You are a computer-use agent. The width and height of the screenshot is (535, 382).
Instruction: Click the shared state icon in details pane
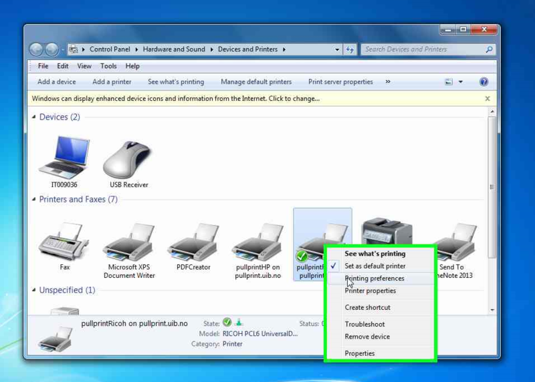tap(239, 322)
